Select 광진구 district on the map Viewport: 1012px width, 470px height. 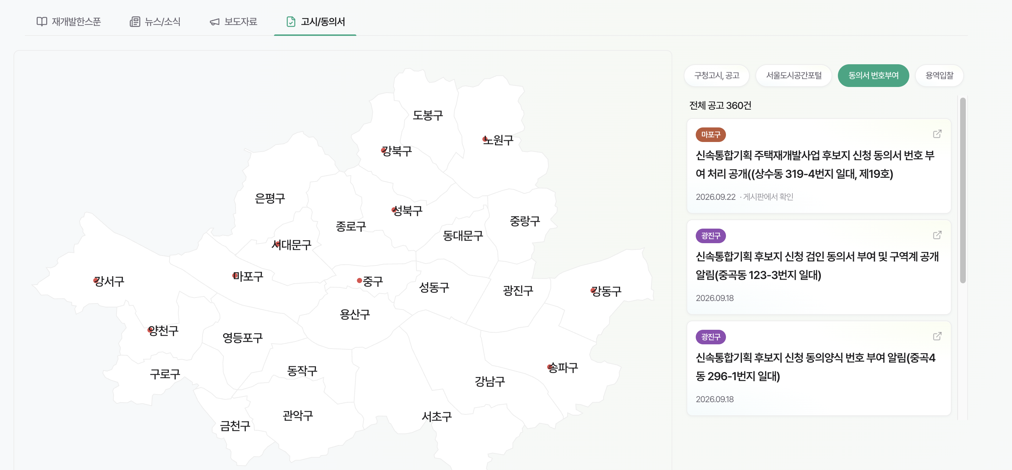(518, 290)
